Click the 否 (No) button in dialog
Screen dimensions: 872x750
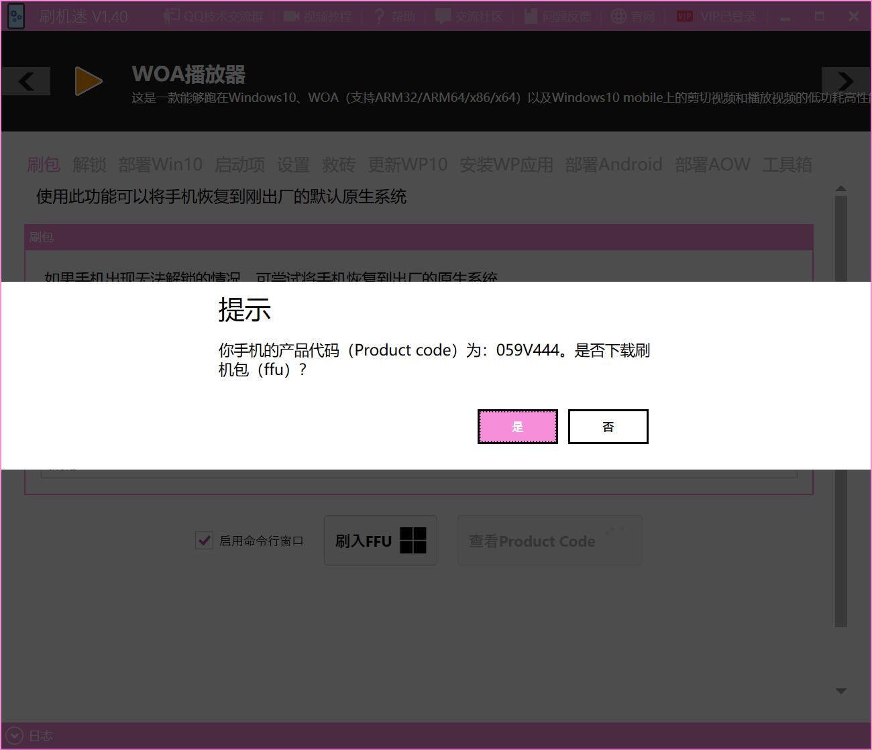click(608, 427)
